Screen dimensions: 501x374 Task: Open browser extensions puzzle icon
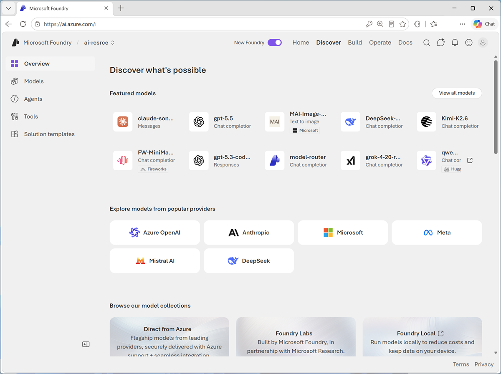pyautogui.click(x=417, y=24)
